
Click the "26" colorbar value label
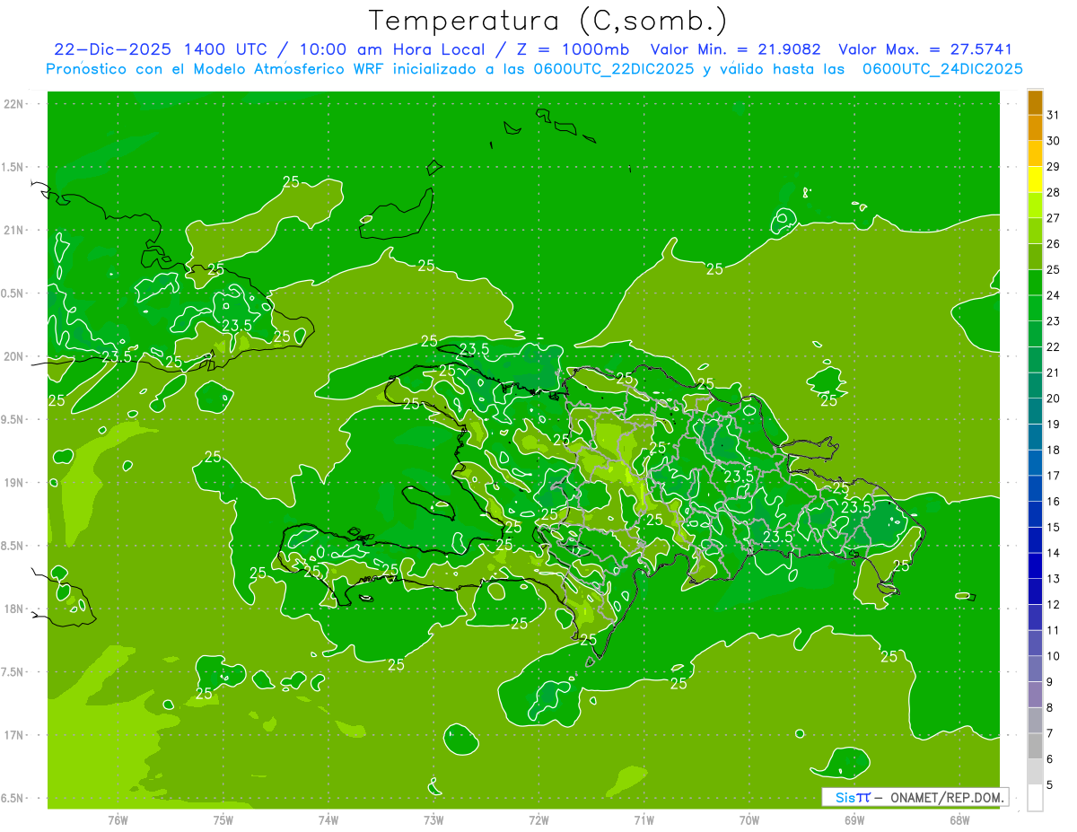pyautogui.click(x=1054, y=244)
